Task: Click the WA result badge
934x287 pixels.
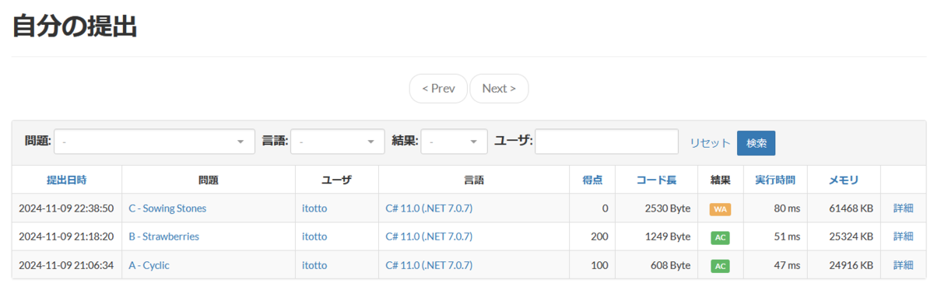Action: tap(720, 209)
